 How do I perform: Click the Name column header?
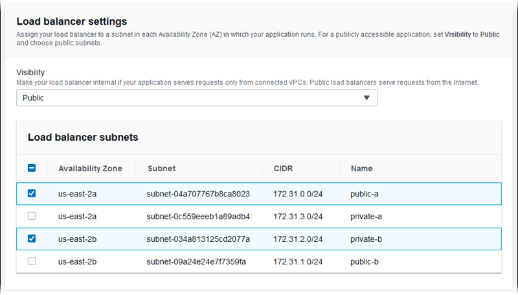tap(361, 169)
